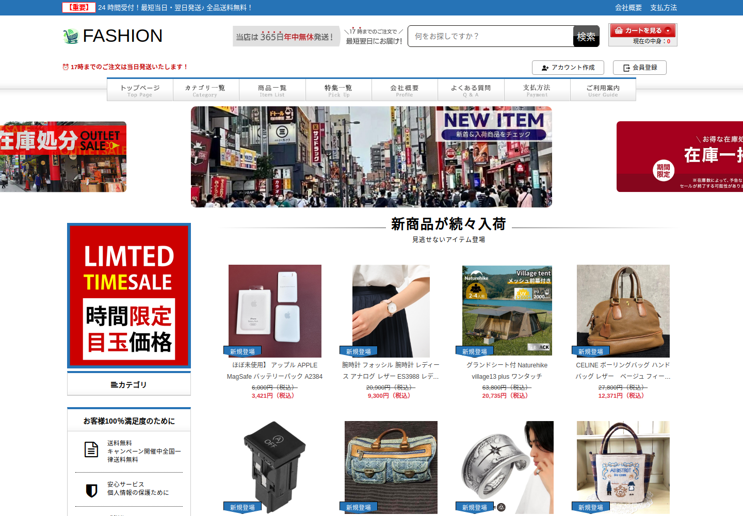
Task: Open 特集一覧 Pick Up menu
Action: coord(338,90)
